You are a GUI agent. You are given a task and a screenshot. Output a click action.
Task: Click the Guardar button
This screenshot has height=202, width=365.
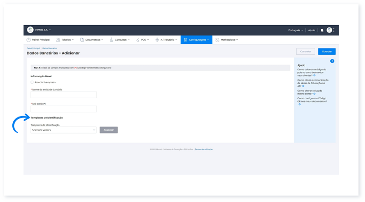pos(327,52)
